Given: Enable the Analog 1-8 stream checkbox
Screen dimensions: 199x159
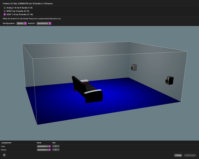Looking at the screenshot, I should click(x=5, y=8).
